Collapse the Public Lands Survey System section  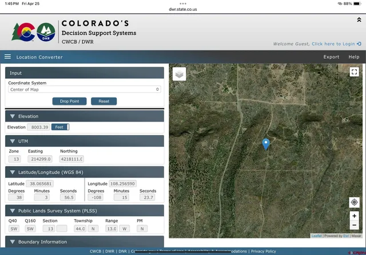[13, 211]
